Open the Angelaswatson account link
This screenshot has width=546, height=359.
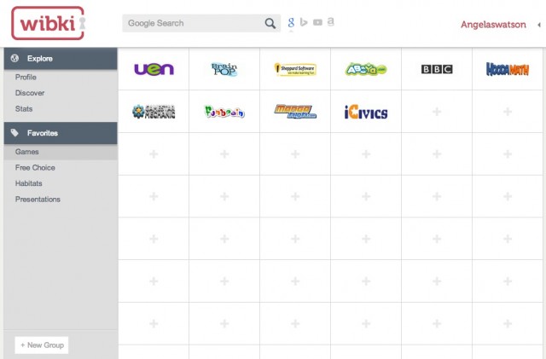tap(493, 25)
